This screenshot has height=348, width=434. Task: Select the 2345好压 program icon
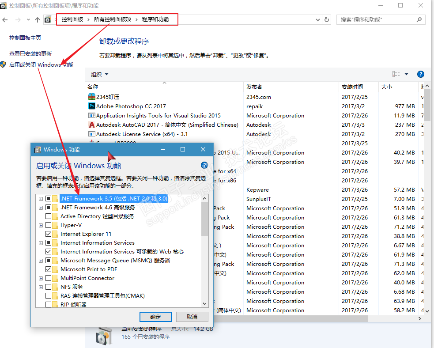[x=92, y=97]
